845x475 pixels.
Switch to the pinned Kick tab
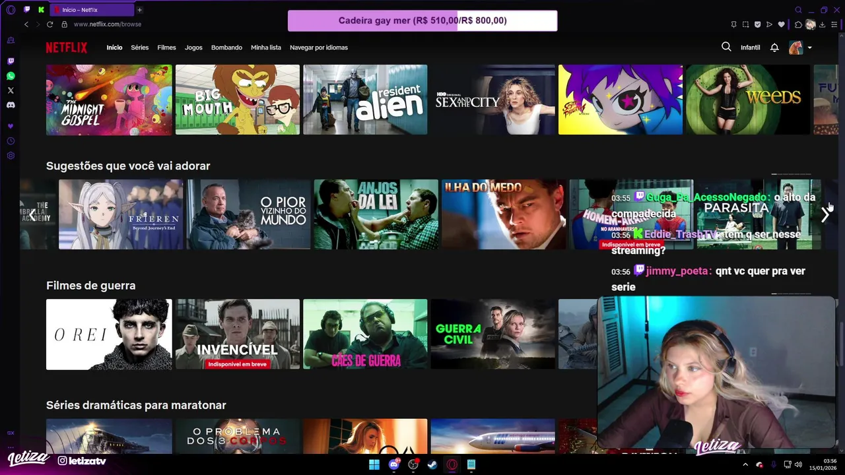tap(42, 10)
